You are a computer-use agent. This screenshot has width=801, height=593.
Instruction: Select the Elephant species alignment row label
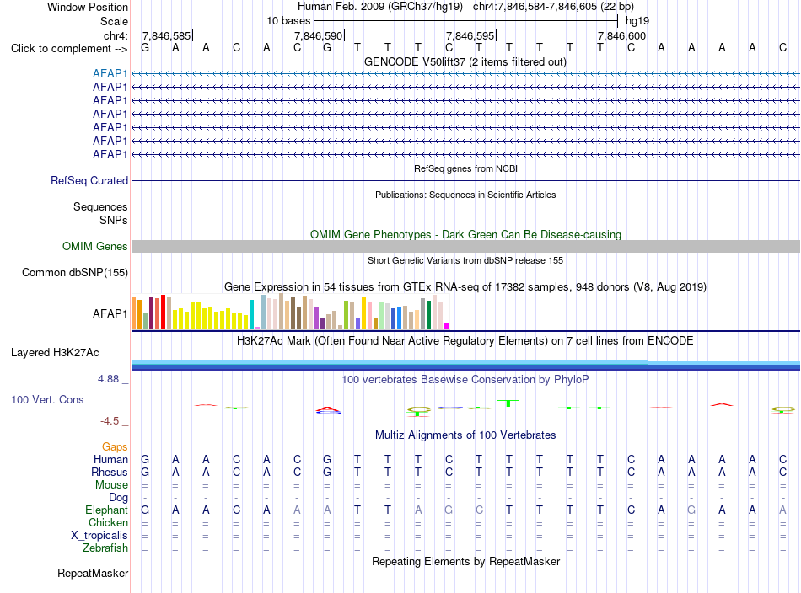pos(107,510)
